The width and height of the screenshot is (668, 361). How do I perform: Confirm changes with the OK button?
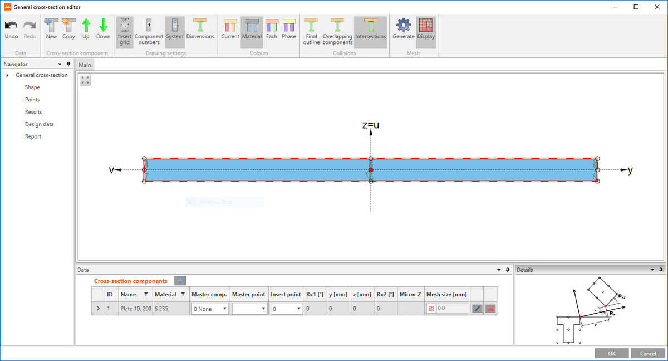click(x=611, y=353)
